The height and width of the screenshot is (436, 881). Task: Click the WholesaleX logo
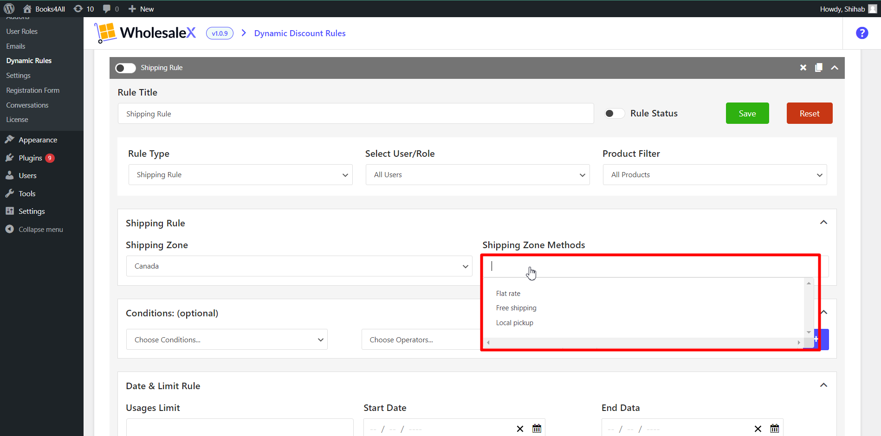[145, 33]
